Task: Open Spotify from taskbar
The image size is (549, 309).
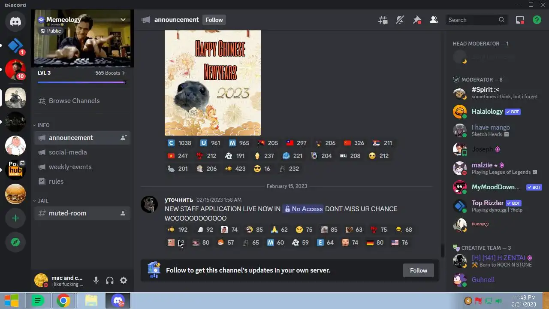Action: tap(38, 301)
